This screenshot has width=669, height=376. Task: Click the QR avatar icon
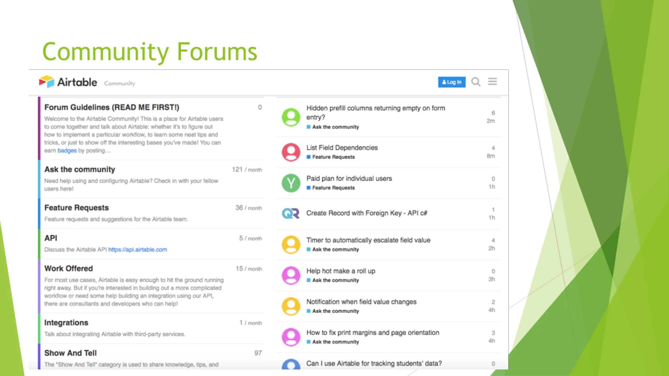[x=291, y=213]
